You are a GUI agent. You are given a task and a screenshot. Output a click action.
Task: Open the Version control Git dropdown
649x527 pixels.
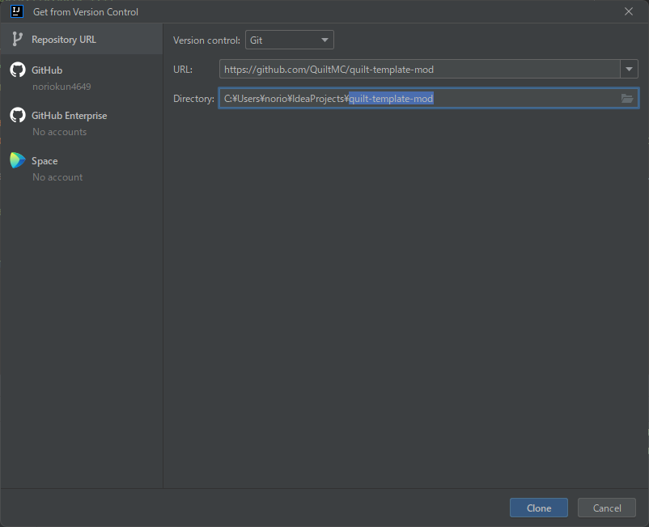tap(290, 40)
